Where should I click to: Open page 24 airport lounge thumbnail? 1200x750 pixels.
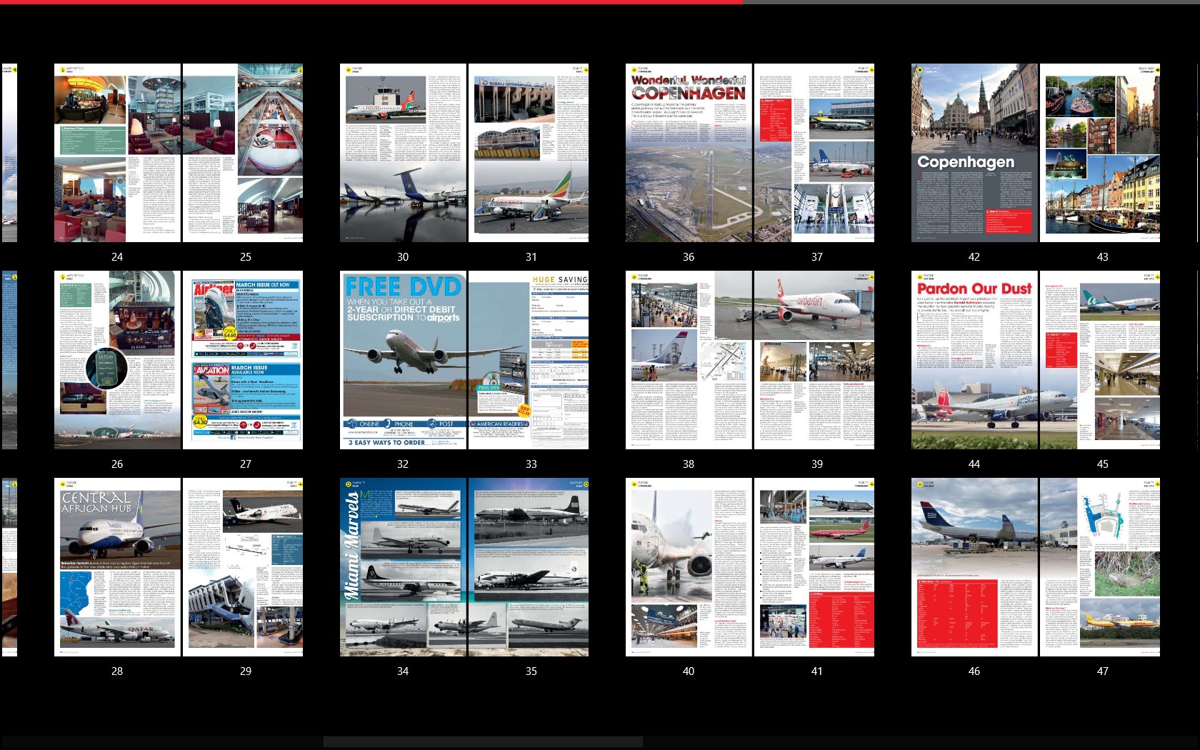coord(117,153)
